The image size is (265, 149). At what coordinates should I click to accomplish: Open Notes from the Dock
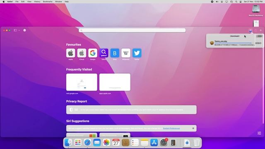click(145, 142)
